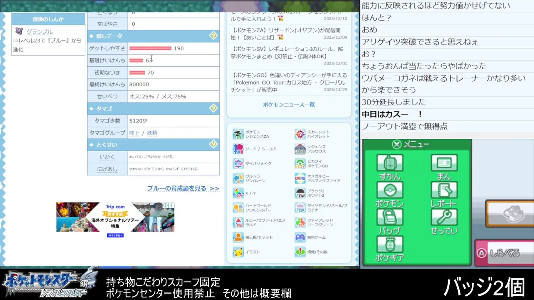Click the Granbull sprite thumbnail
This screenshot has height=300, width=534.
point(19,31)
